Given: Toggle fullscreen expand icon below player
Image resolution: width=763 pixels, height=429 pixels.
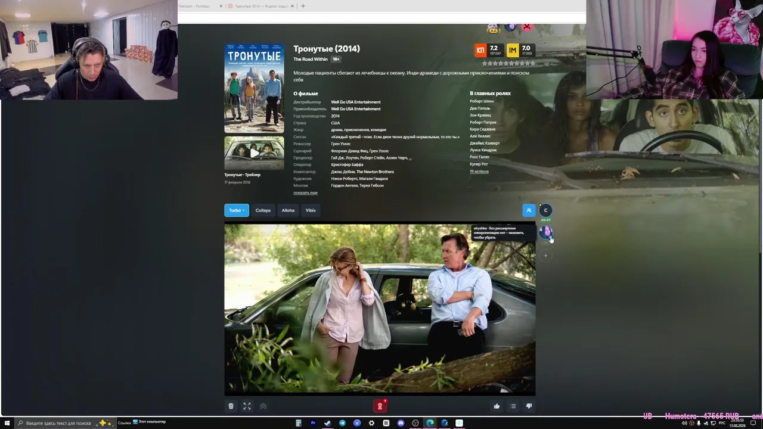Looking at the screenshot, I should 247,406.
